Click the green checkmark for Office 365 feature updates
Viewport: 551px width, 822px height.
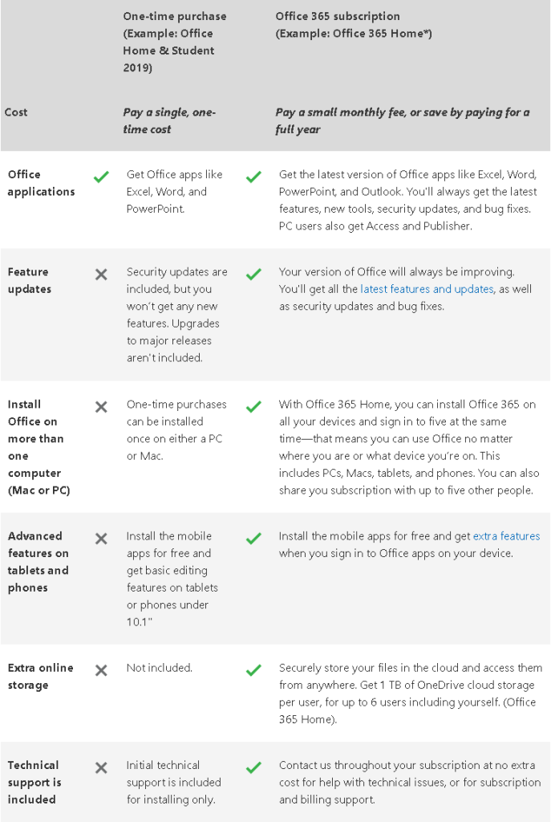click(x=253, y=275)
